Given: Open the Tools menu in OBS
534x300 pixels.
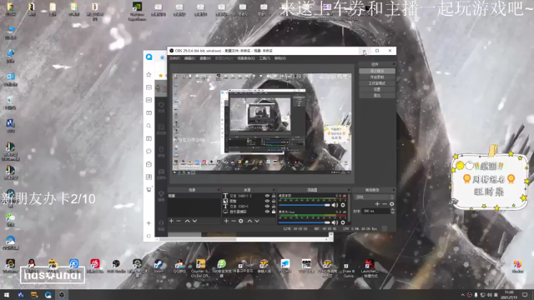Looking at the screenshot, I should point(264,58).
